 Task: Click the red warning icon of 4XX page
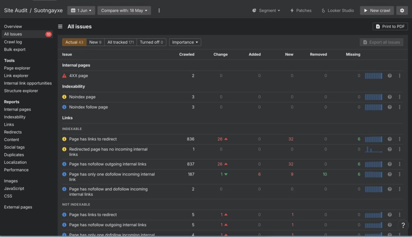click(64, 76)
